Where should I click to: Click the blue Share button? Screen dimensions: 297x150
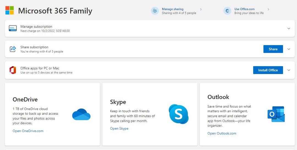tap(273, 49)
